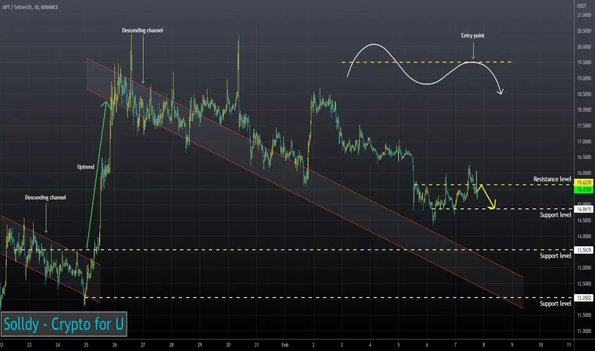Click date 3 on the time axis

click(x=342, y=345)
